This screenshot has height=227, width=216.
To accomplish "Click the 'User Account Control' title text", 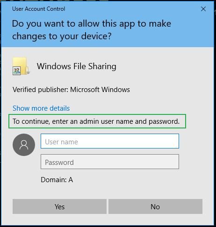I will click(39, 9).
